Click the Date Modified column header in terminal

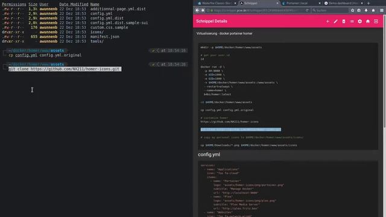coord(74,4)
